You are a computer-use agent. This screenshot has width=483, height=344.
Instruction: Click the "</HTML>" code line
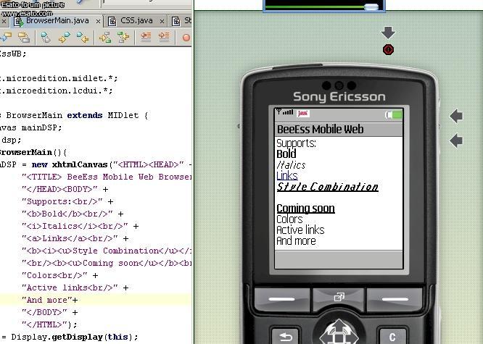(49, 324)
